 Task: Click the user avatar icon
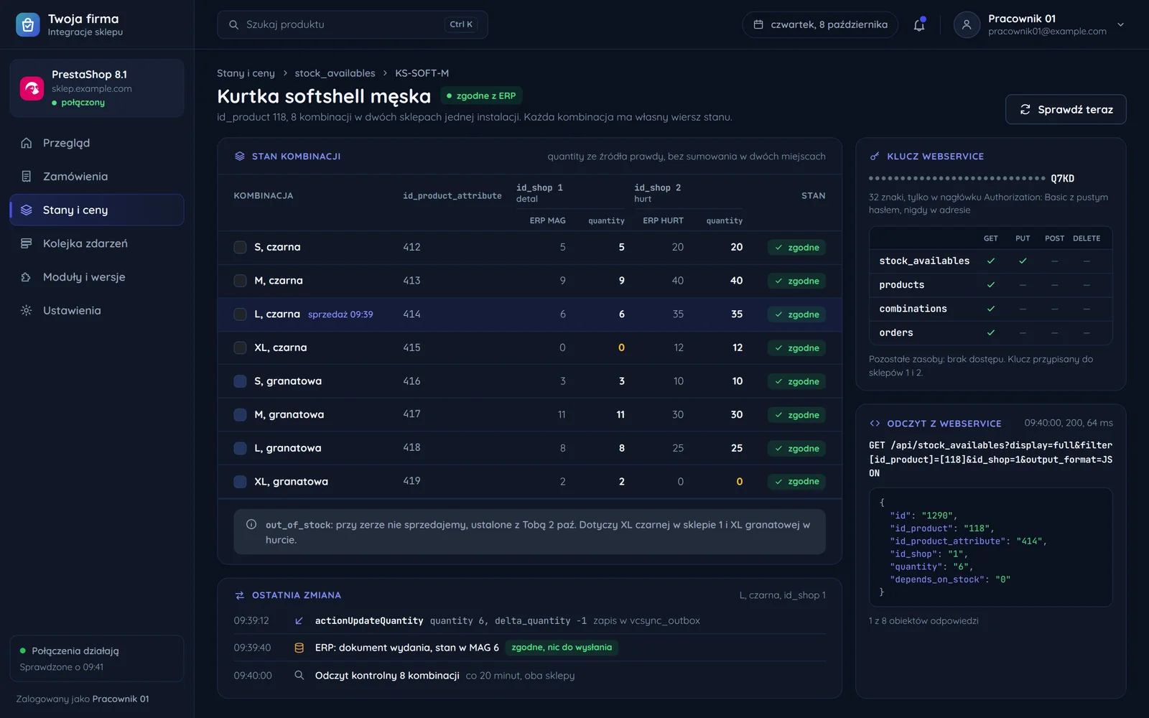(967, 24)
